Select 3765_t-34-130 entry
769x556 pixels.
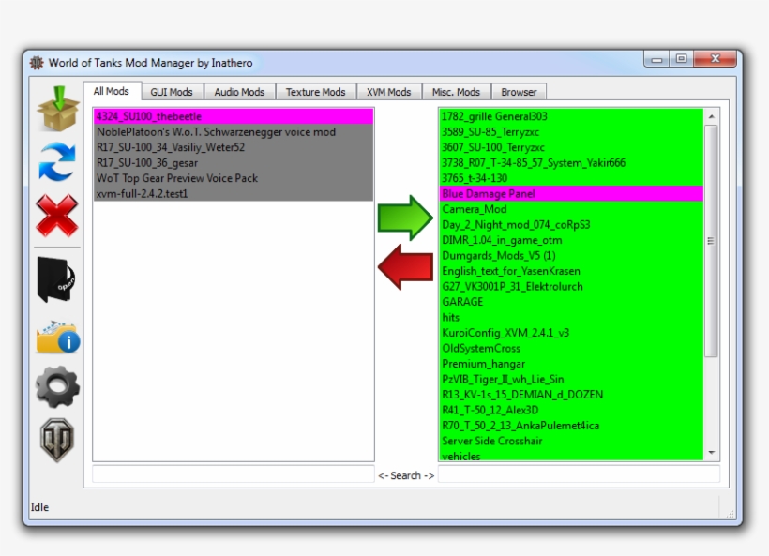(571, 178)
